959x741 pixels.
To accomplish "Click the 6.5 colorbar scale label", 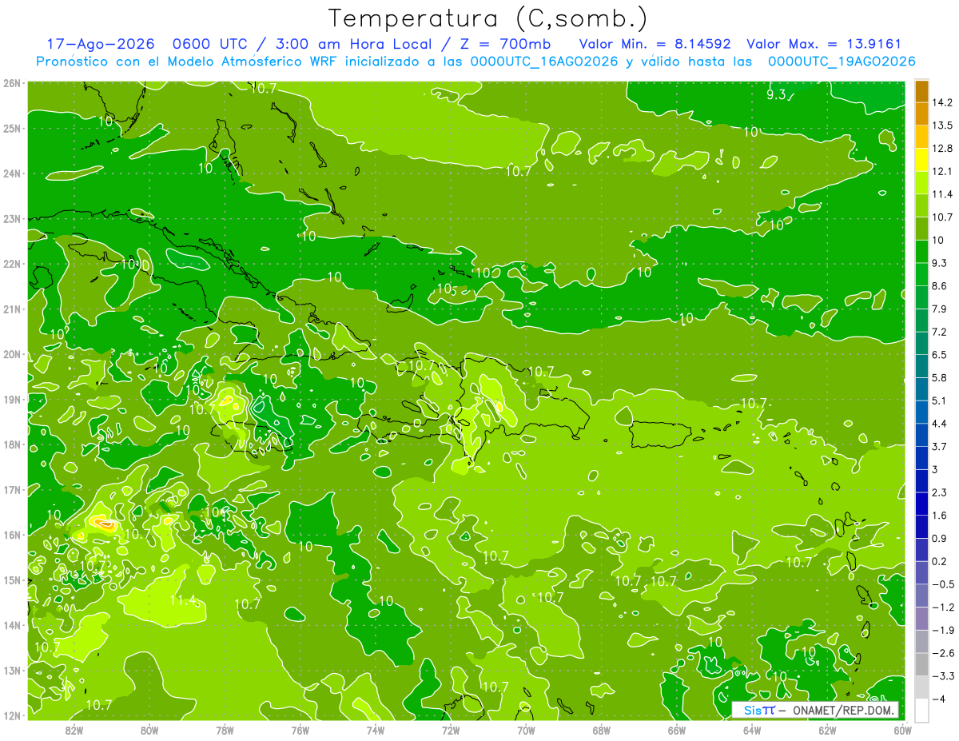I will pyautogui.click(x=939, y=354).
